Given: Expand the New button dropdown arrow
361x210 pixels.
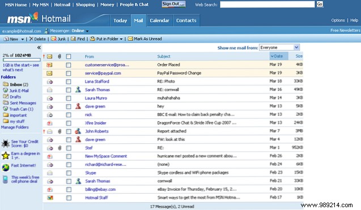Looking at the screenshot, I should [22, 39].
